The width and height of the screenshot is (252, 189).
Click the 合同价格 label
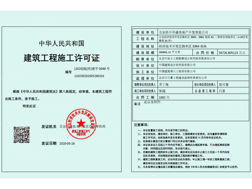[x=205, y=53]
